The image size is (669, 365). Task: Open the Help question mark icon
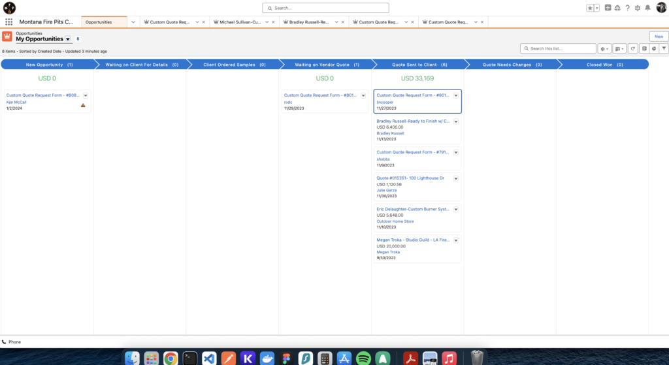click(x=627, y=8)
